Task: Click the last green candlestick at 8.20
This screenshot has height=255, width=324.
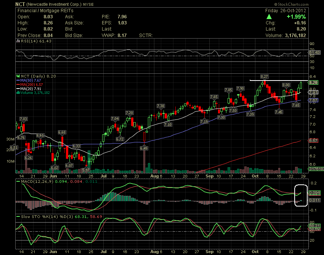Action: coord(301,85)
